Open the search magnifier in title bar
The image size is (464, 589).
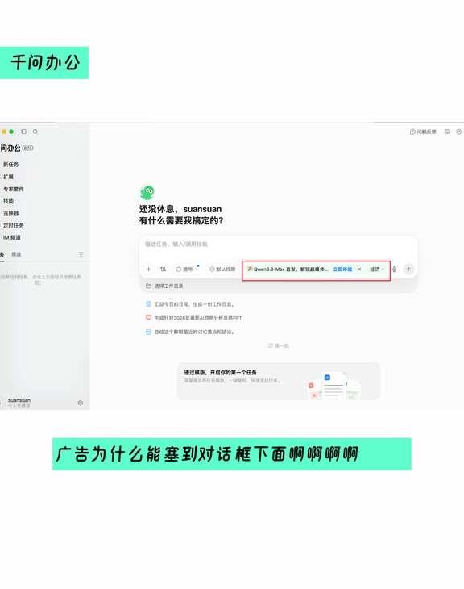35,132
